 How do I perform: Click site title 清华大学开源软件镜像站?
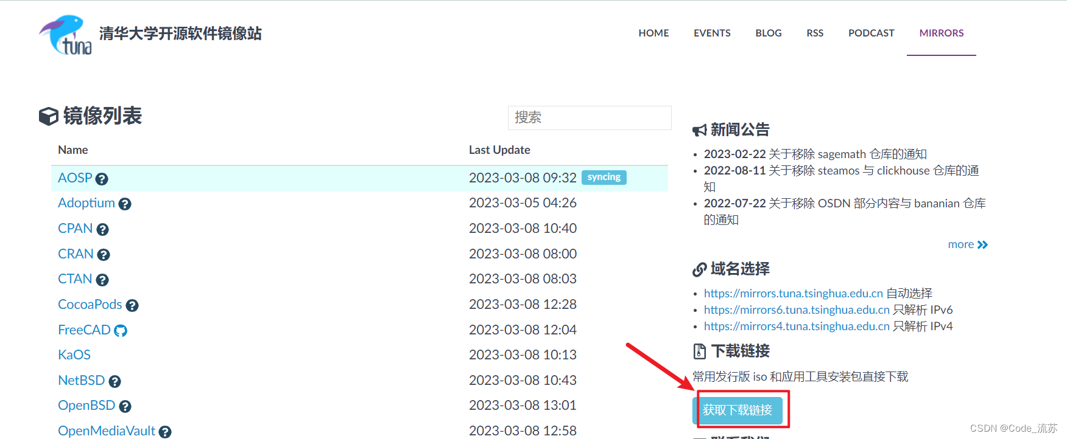point(180,33)
